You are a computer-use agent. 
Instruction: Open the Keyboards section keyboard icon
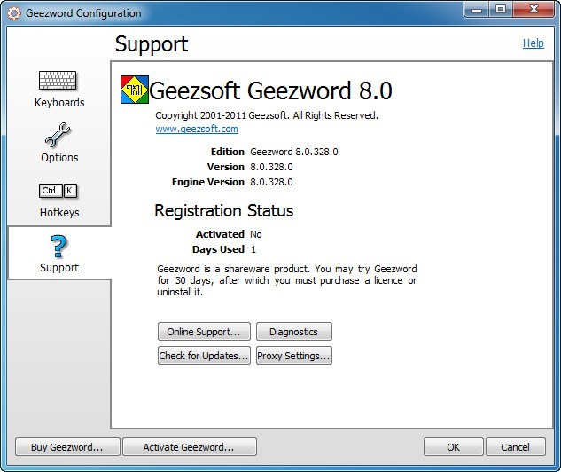[58, 80]
